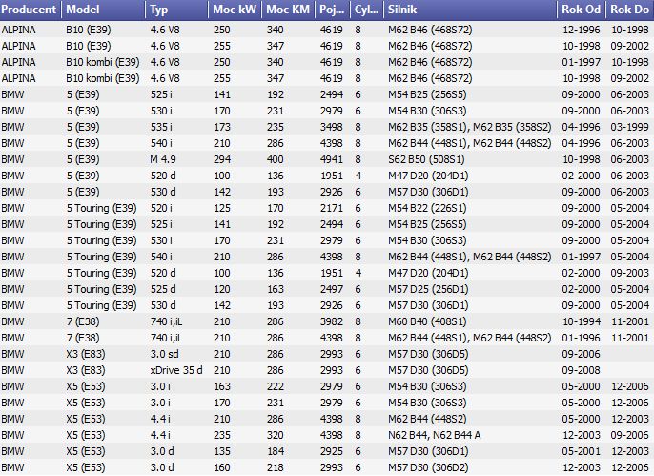The image size is (654, 476).
Task: Select the 09-2006 Rok Od cell
Action: point(581,354)
